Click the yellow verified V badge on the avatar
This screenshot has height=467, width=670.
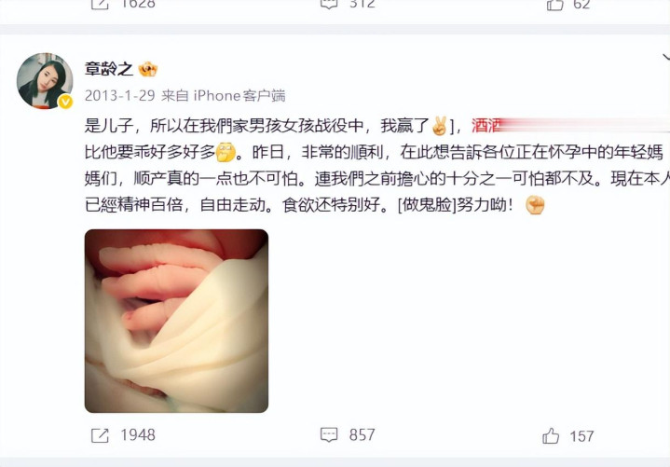click(x=65, y=102)
